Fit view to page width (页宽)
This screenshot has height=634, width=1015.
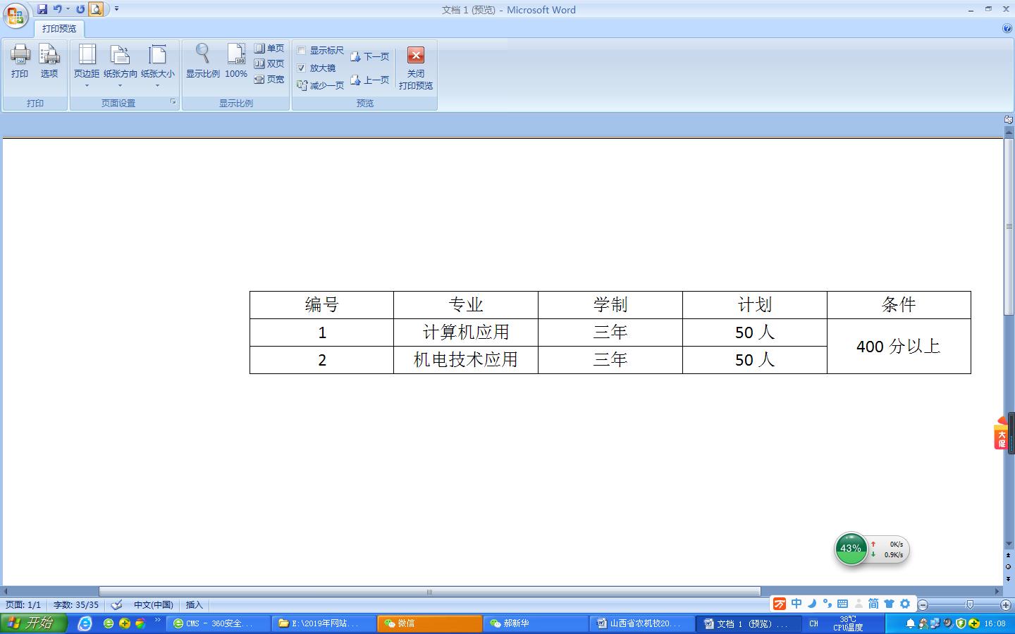point(269,80)
